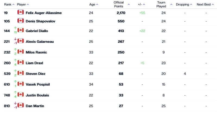Click Justin Boulais's name link
The image size is (217, 114).
[37, 95]
